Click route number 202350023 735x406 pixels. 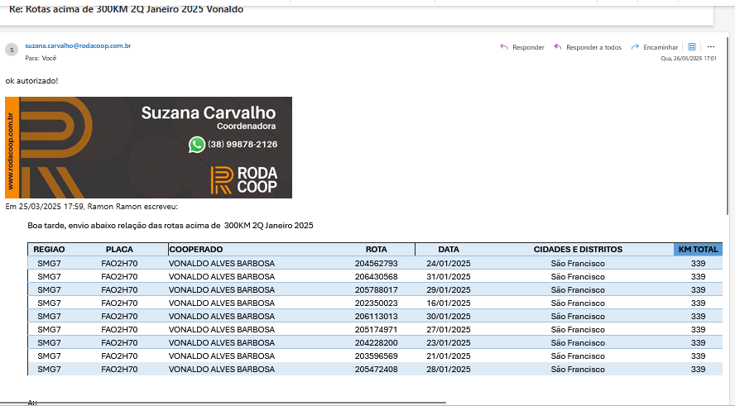[x=377, y=303]
